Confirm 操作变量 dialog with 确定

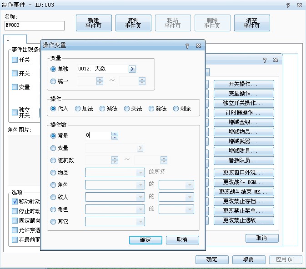(x=145, y=240)
